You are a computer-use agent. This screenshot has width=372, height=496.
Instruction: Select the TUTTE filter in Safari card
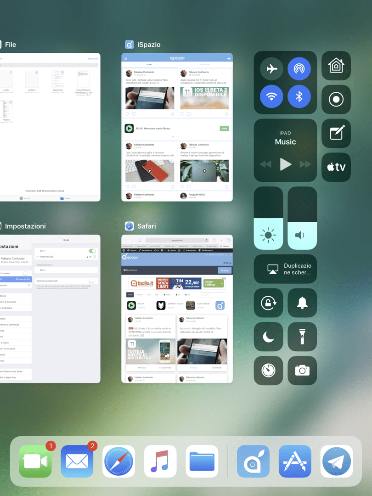click(x=130, y=294)
